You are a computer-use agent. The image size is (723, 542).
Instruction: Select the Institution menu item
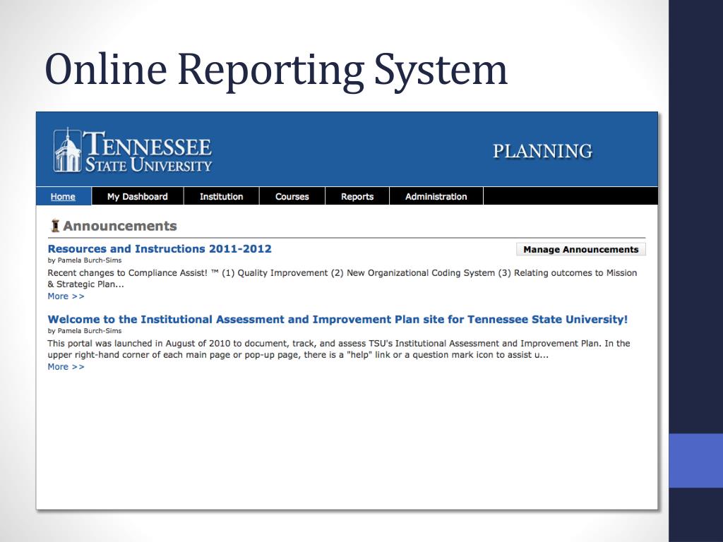point(221,196)
